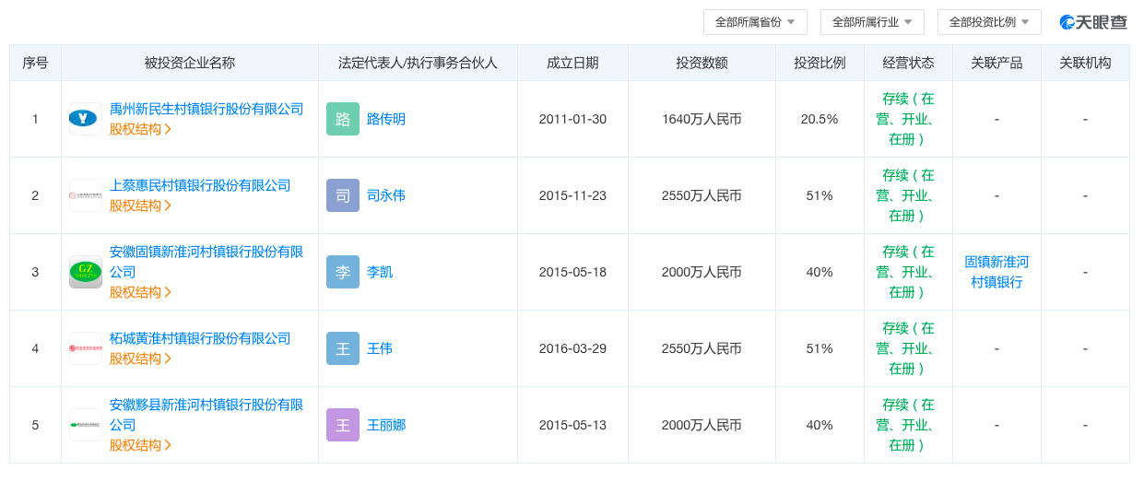
Task: Click the 上蔡惠民村镇银行 company logo
Action: tap(86, 195)
